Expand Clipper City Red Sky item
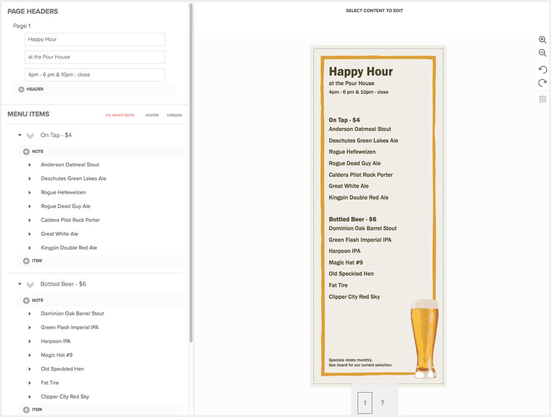This screenshot has width=551, height=417. pos(30,397)
